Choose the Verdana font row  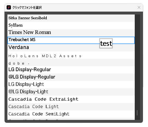tap(71, 48)
